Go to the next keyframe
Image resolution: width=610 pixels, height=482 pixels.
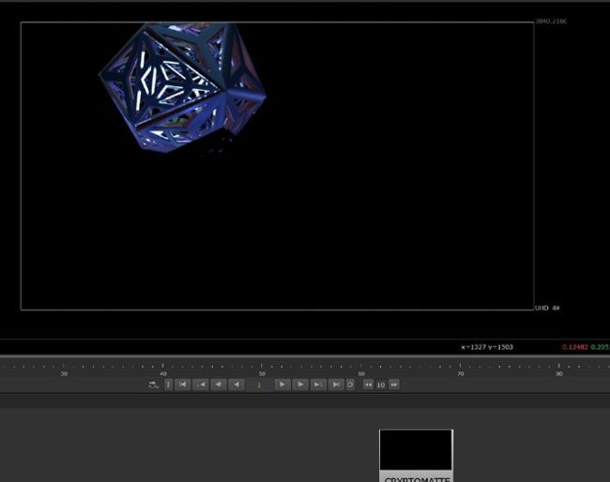pyautogui.click(x=318, y=384)
